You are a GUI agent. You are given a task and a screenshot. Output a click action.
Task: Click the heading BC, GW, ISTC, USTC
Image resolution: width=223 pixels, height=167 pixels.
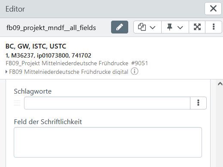coord(36,46)
